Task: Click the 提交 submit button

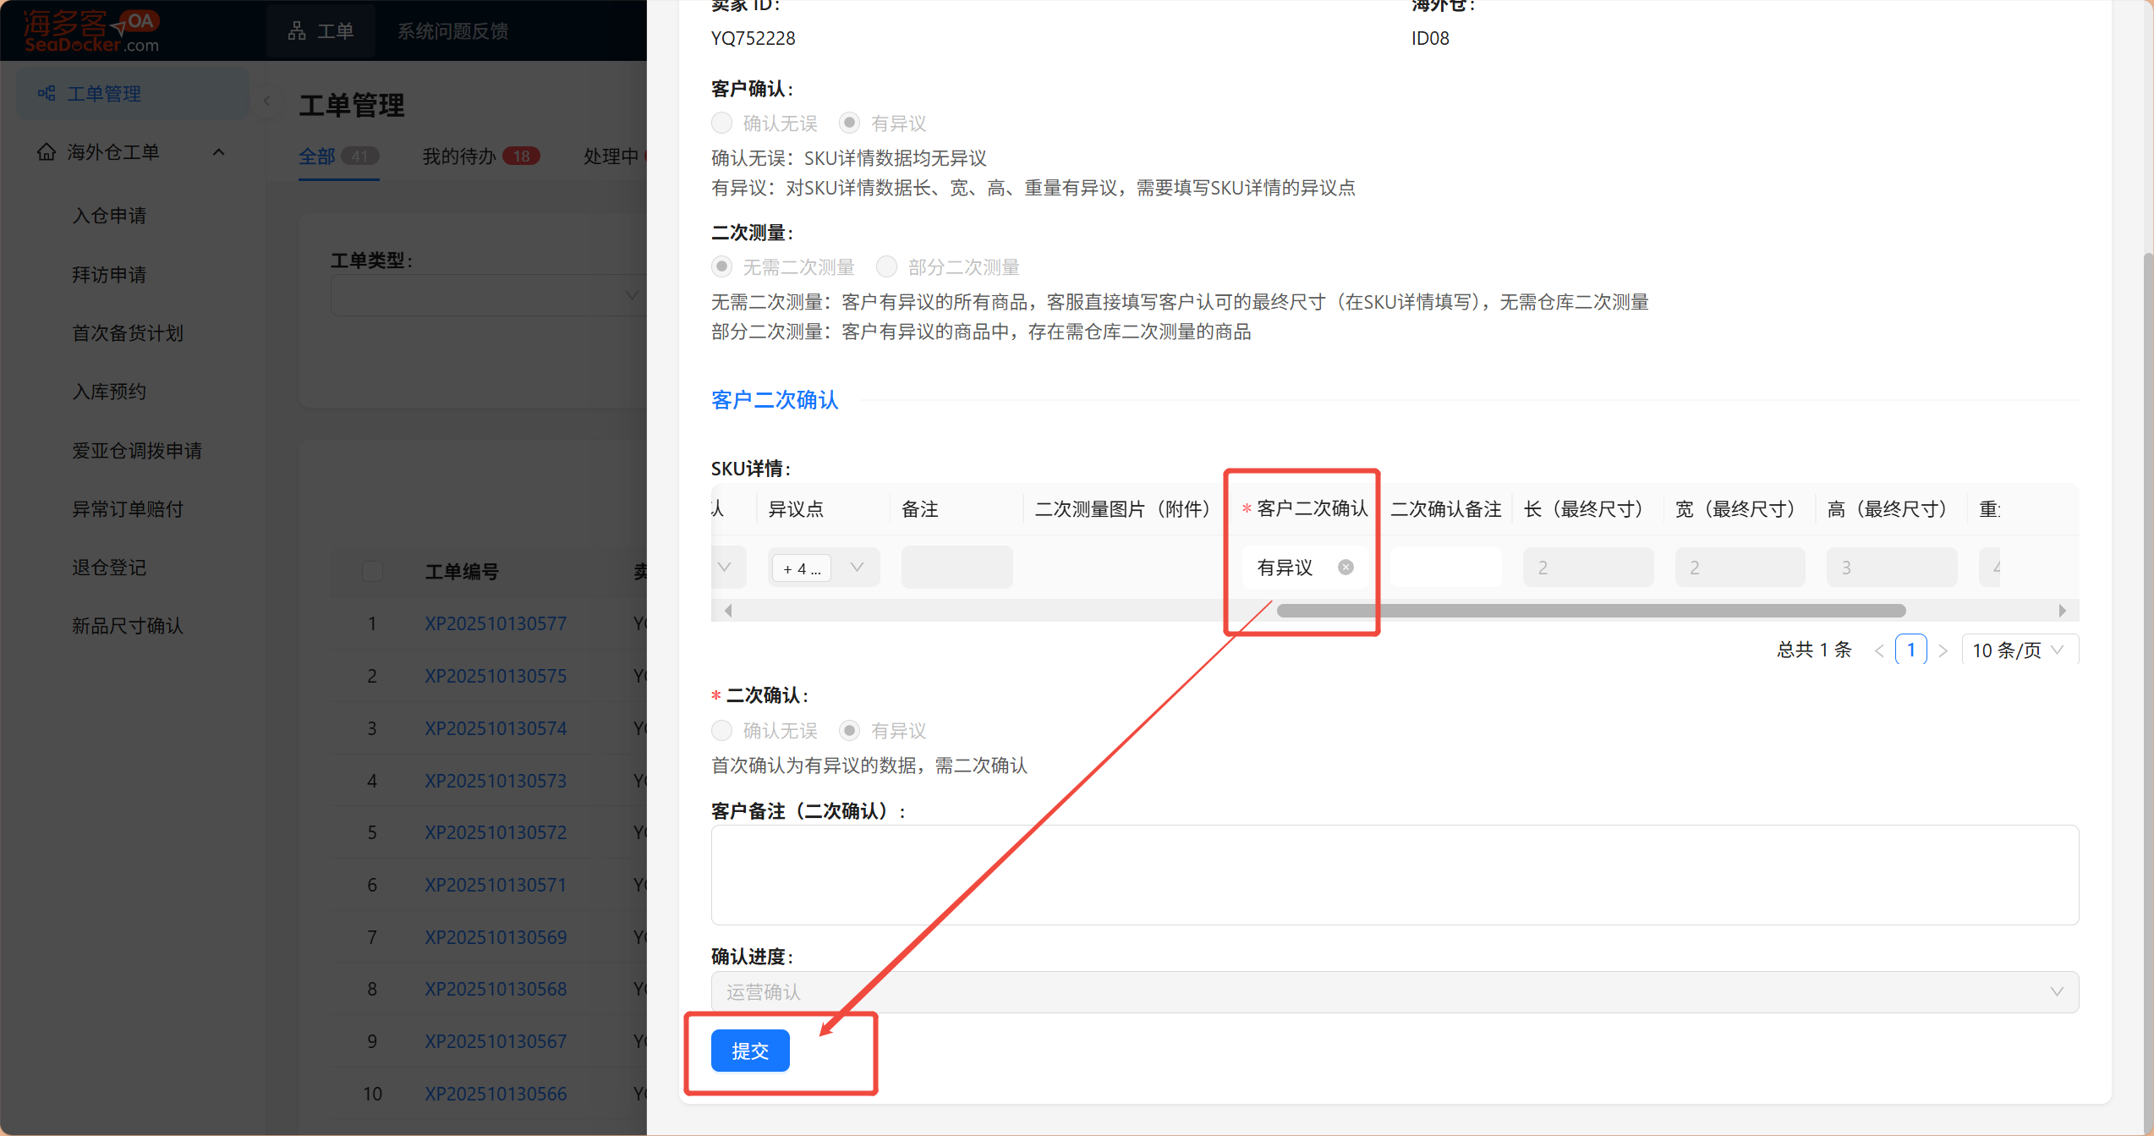Action: coord(749,1051)
